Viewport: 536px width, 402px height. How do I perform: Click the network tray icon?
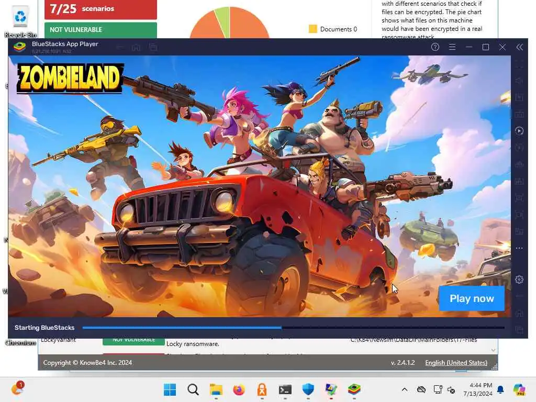coord(438,389)
